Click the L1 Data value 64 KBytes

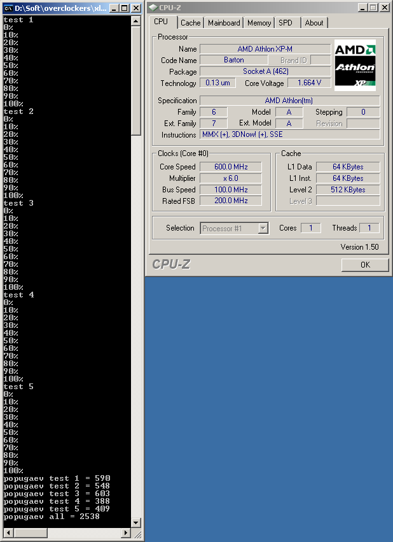click(x=348, y=167)
